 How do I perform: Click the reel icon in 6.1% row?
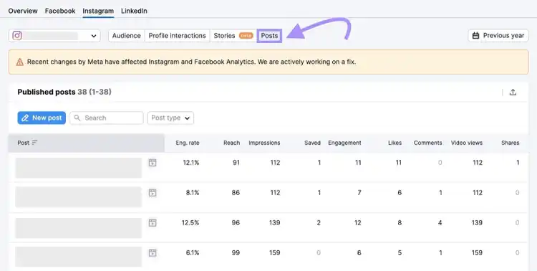(x=153, y=253)
